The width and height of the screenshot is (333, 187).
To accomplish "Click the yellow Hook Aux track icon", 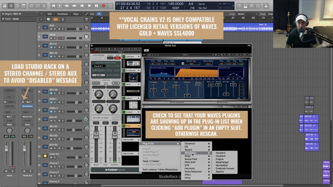I will (45, 156).
